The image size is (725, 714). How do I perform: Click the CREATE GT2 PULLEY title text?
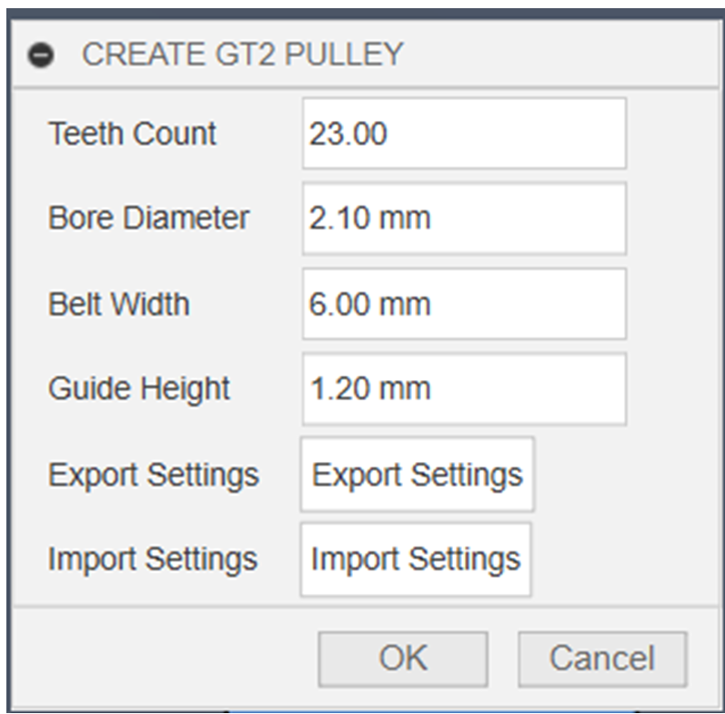tap(242, 55)
